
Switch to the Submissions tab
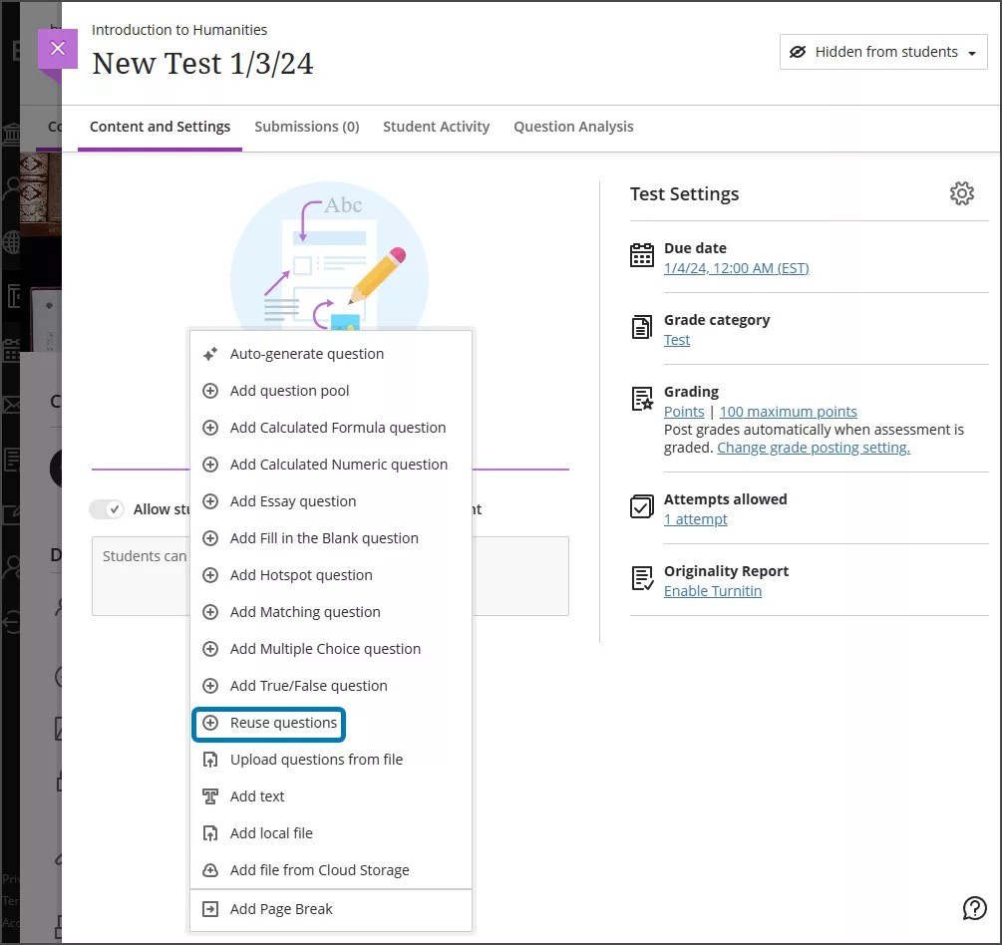(x=307, y=127)
